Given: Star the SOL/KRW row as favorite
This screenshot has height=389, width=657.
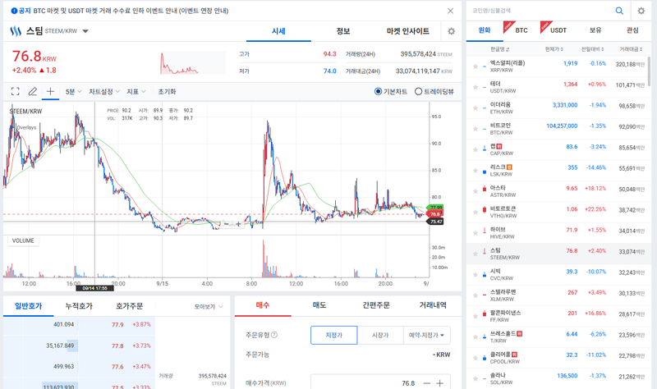Looking at the screenshot, I should pyautogui.click(x=476, y=378).
